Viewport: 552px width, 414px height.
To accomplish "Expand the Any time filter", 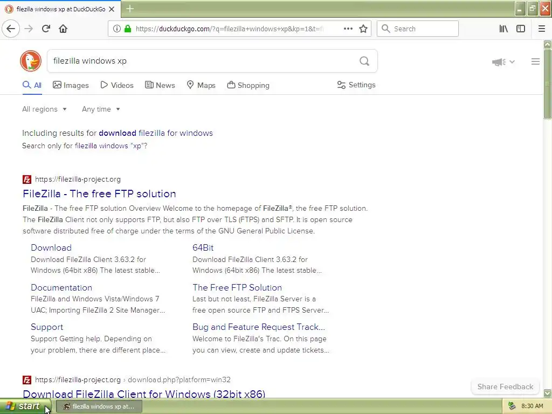I will click(x=101, y=109).
